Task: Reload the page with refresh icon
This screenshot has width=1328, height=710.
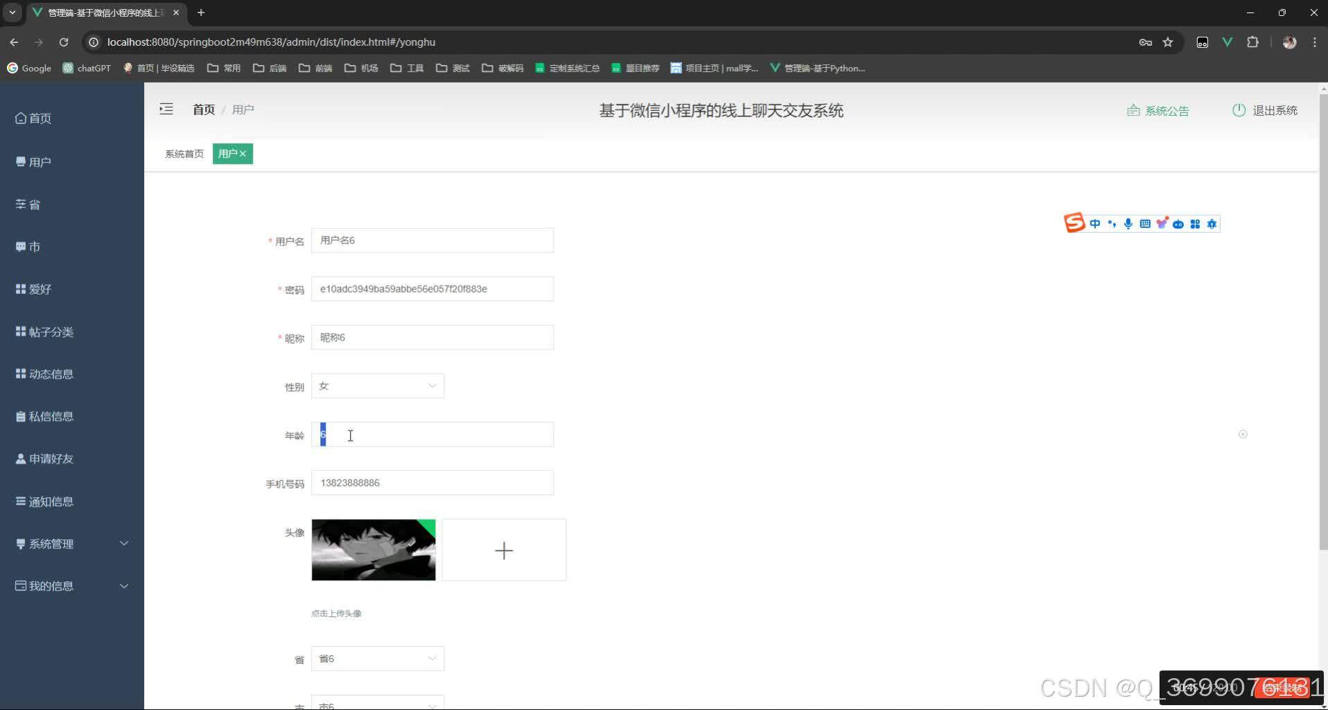Action: click(x=64, y=42)
